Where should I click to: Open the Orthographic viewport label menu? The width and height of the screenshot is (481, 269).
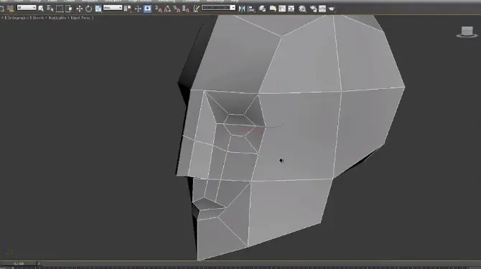(18, 18)
